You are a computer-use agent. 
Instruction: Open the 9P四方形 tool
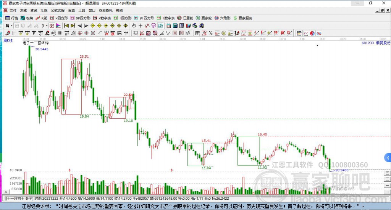tap(80, 18)
